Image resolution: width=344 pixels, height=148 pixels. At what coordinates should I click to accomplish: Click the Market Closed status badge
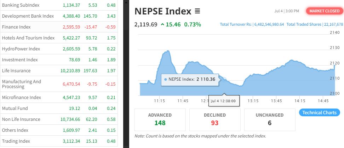point(324,11)
